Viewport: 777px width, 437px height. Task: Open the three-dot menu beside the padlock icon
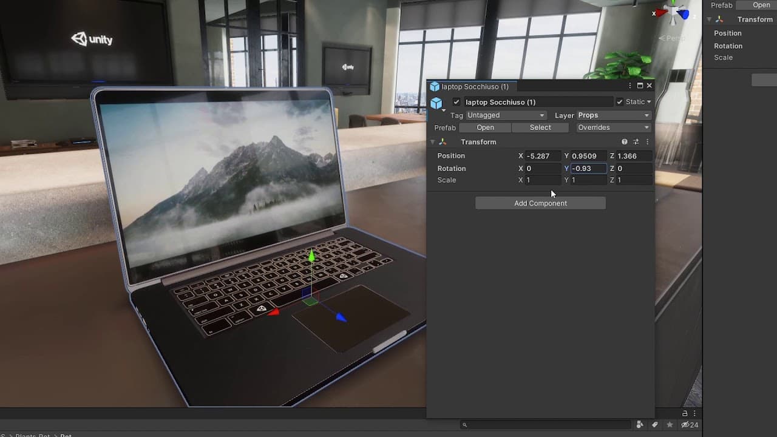coord(695,413)
